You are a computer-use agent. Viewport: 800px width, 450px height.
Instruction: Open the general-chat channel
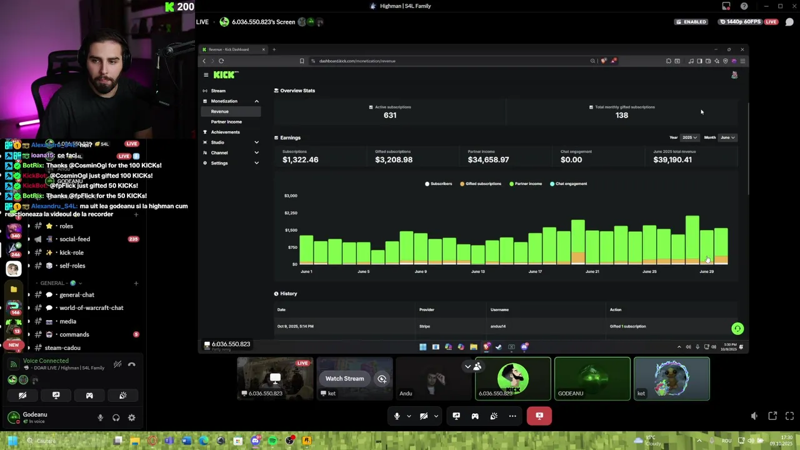point(77,294)
